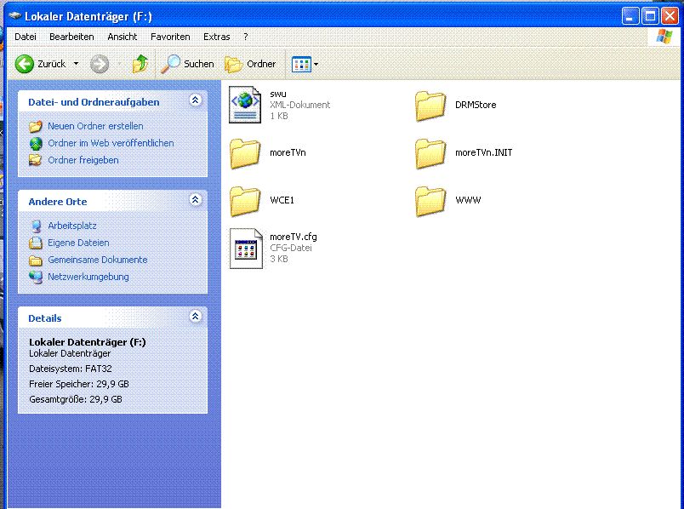This screenshot has width=684, height=509.
Task: Collapse the Details panel
Action: coord(195,317)
